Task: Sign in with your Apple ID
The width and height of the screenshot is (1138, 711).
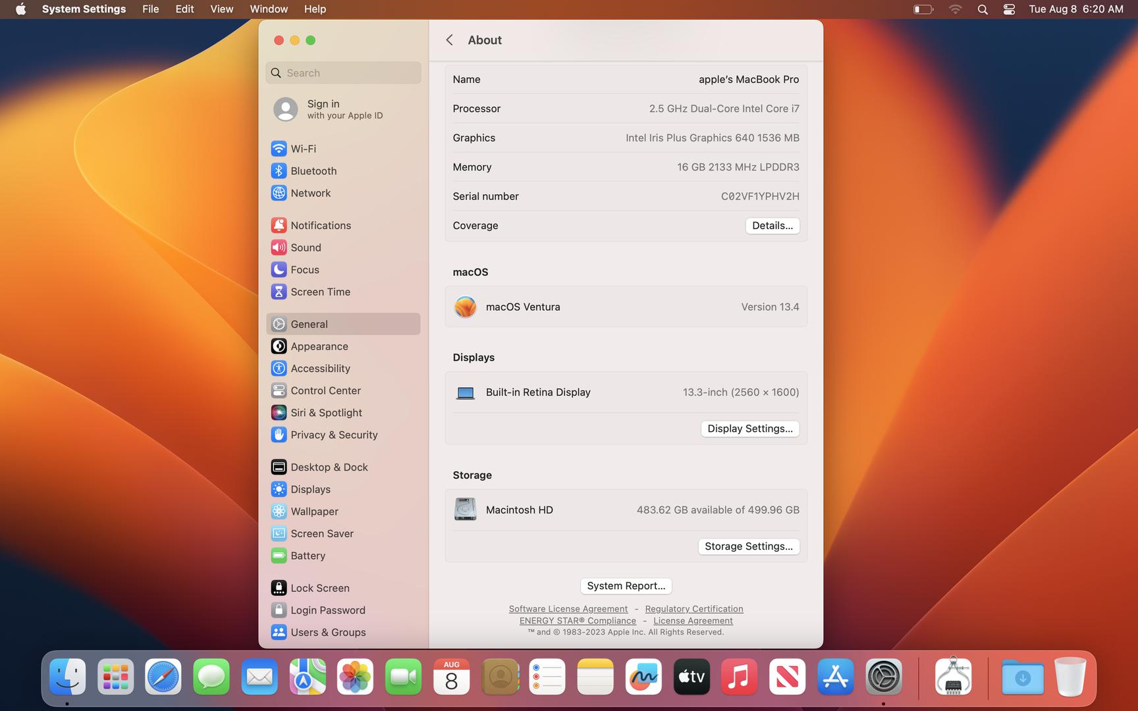Action: point(342,109)
